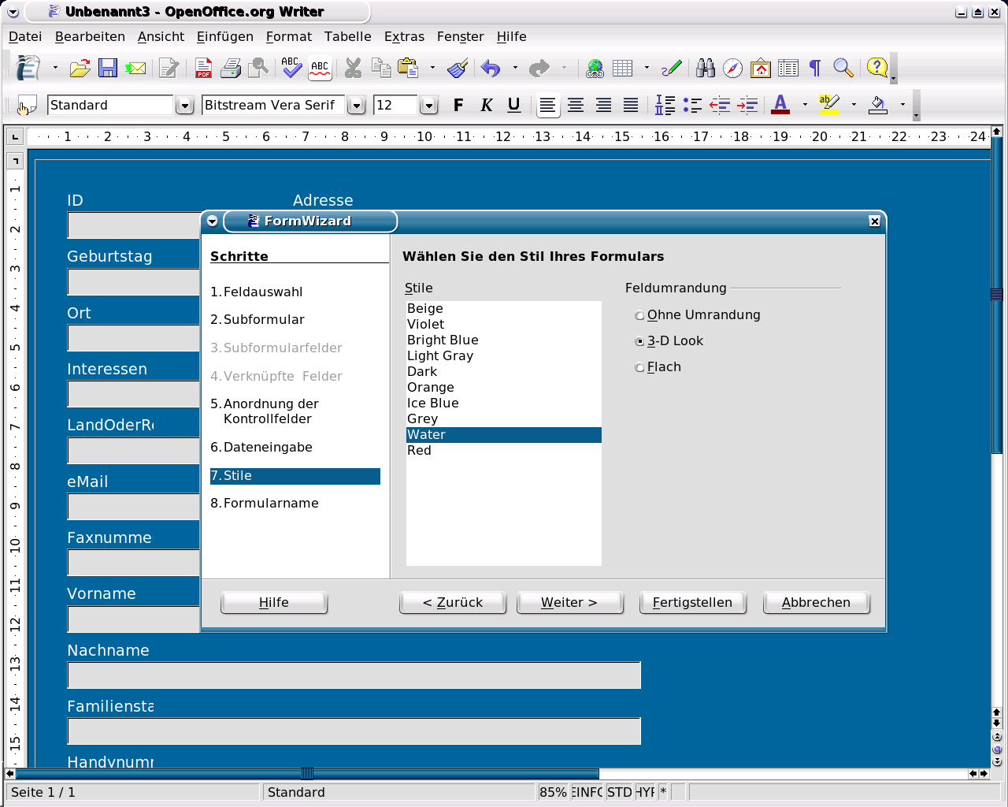Select the 3-D Look radio option
The width and height of the screenshot is (1008, 807).
[639, 341]
